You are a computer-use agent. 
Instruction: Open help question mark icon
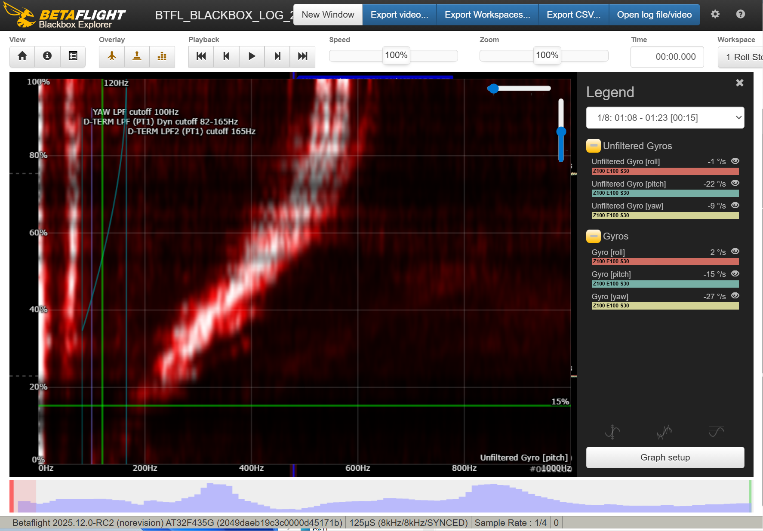[740, 14]
